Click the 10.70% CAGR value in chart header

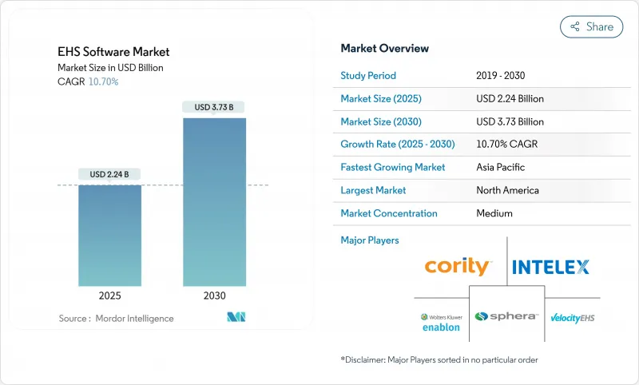point(101,81)
